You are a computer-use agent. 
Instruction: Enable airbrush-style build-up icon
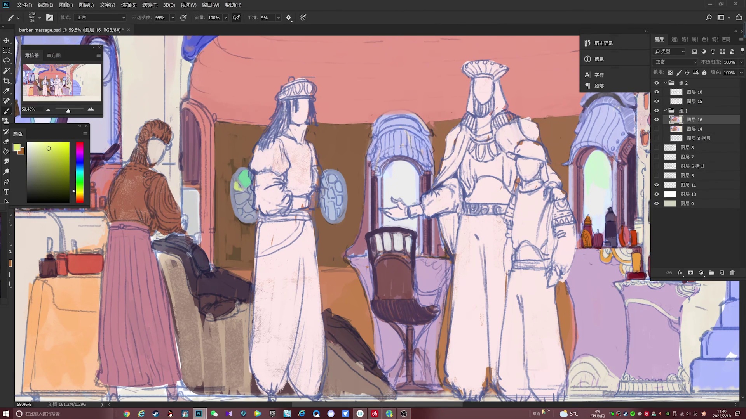coord(236,17)
